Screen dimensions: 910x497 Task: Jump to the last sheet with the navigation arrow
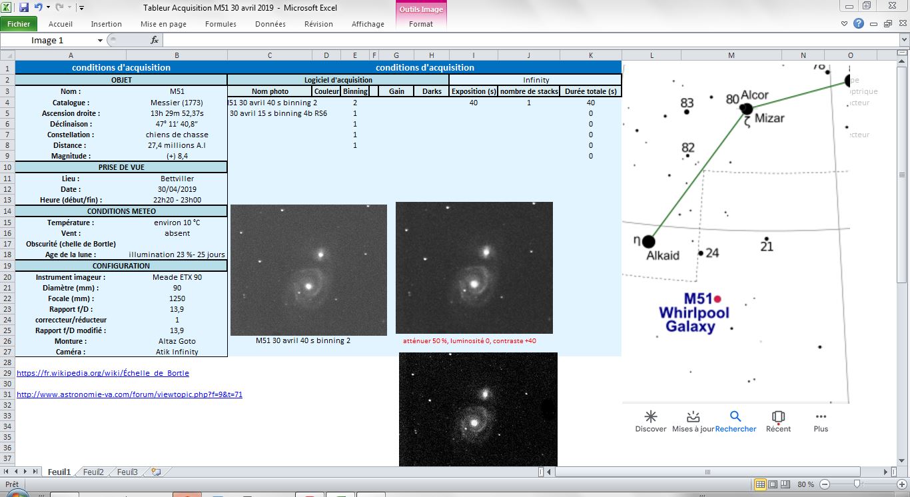coord(35,471)
